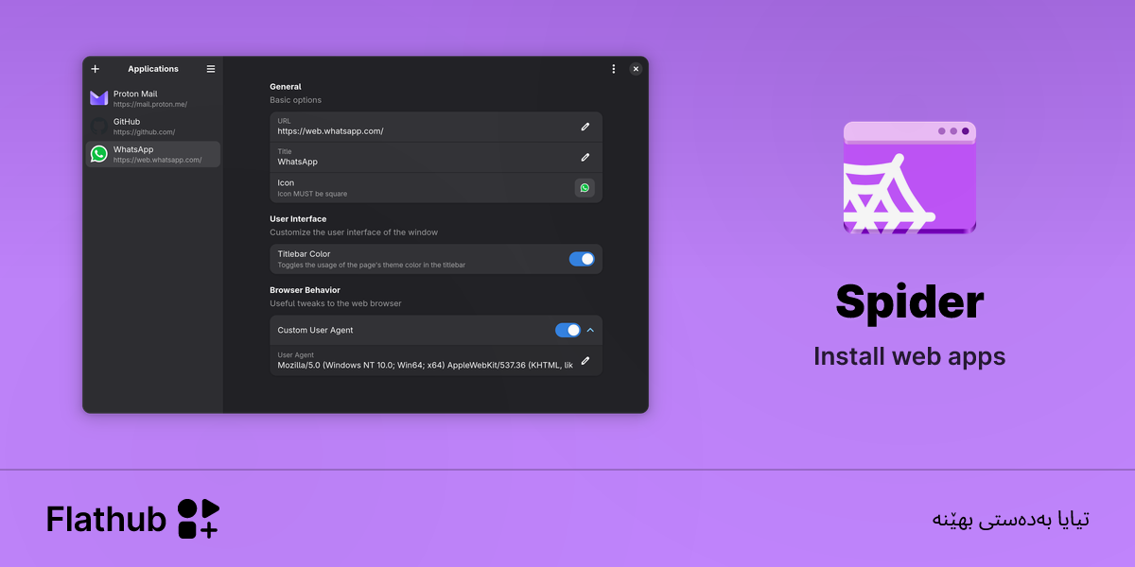Click the Kurdish text "تیایا بەدەستی بهێنە"

point(1011,520)
